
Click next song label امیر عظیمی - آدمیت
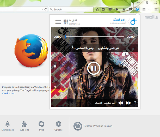105,103
